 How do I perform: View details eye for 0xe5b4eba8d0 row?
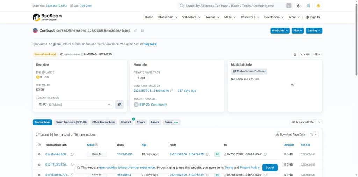coord(39,154)
